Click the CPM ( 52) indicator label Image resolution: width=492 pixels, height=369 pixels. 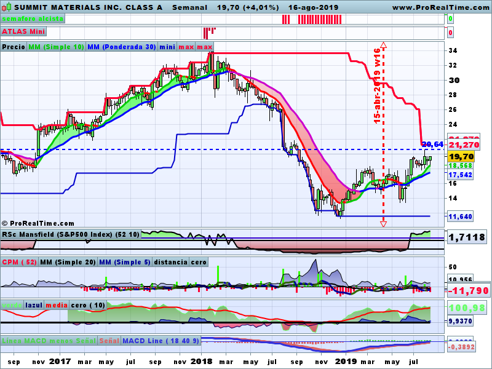click(20, 262)
